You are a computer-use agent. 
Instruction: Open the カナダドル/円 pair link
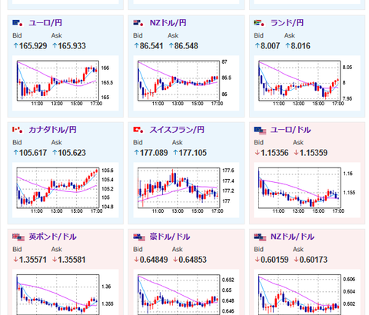[x=52, y=130]
